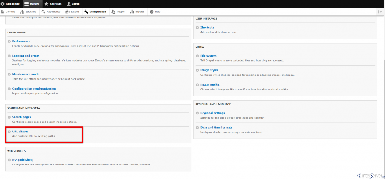
Task: Open the Performance settings link
Action: coord(21,41)
